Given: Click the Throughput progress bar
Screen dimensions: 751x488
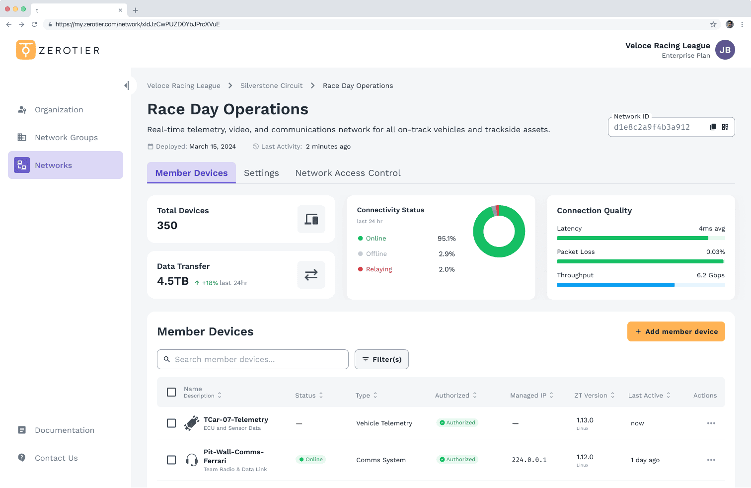Looking at the screenshot, I should point(641,285).
